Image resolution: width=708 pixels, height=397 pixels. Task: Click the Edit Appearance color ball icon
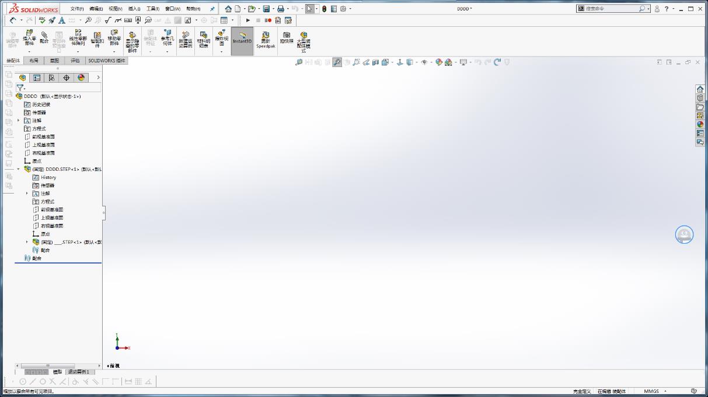(439, 62)
